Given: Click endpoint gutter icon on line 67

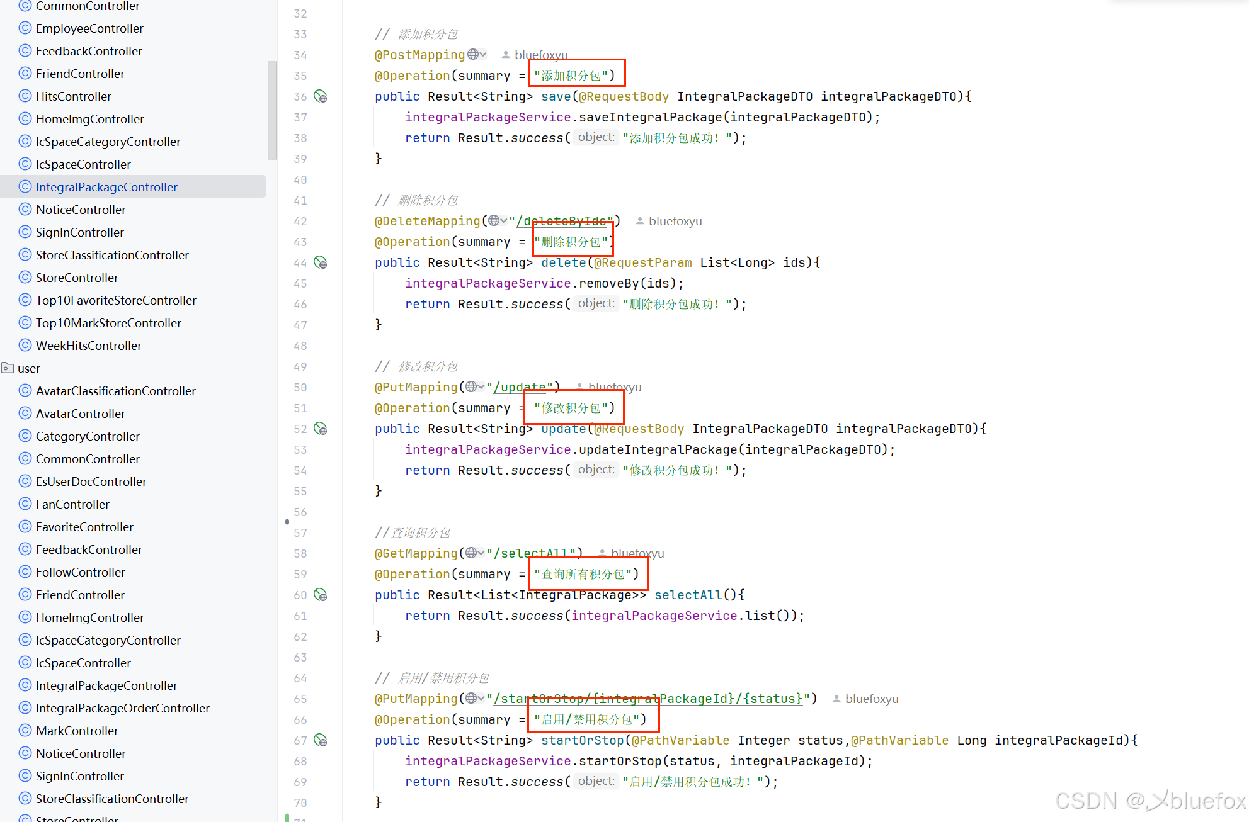Looking at the screenshot, I should (321, 740).
